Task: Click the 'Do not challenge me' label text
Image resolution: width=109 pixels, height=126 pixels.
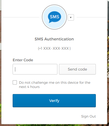Action: 55,85
